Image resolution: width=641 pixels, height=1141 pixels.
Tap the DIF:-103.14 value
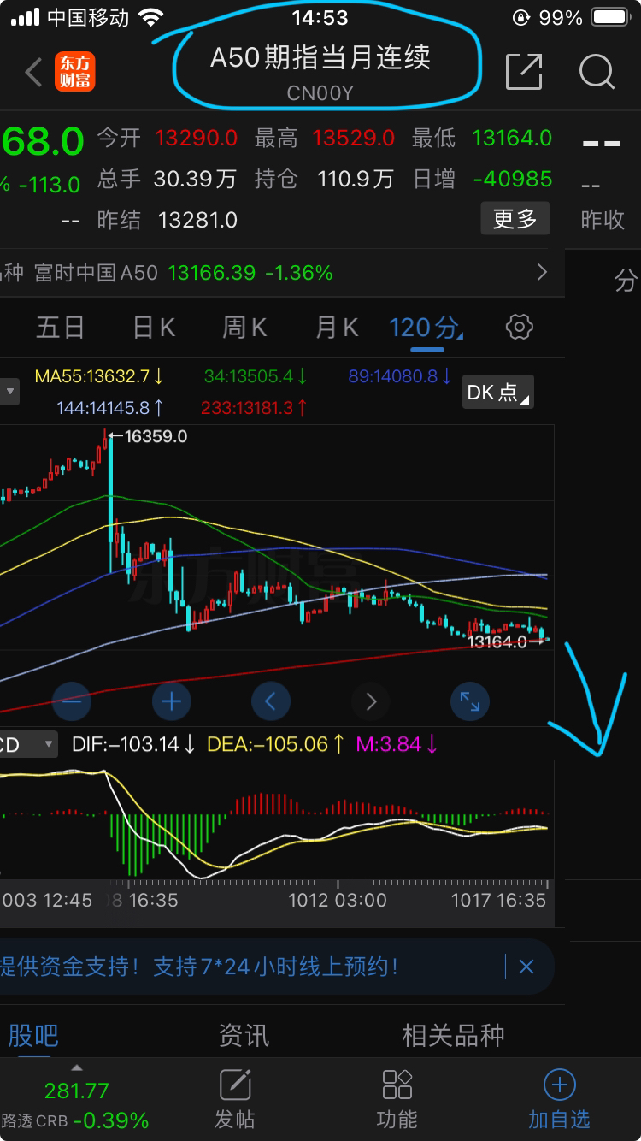[134, 744]
